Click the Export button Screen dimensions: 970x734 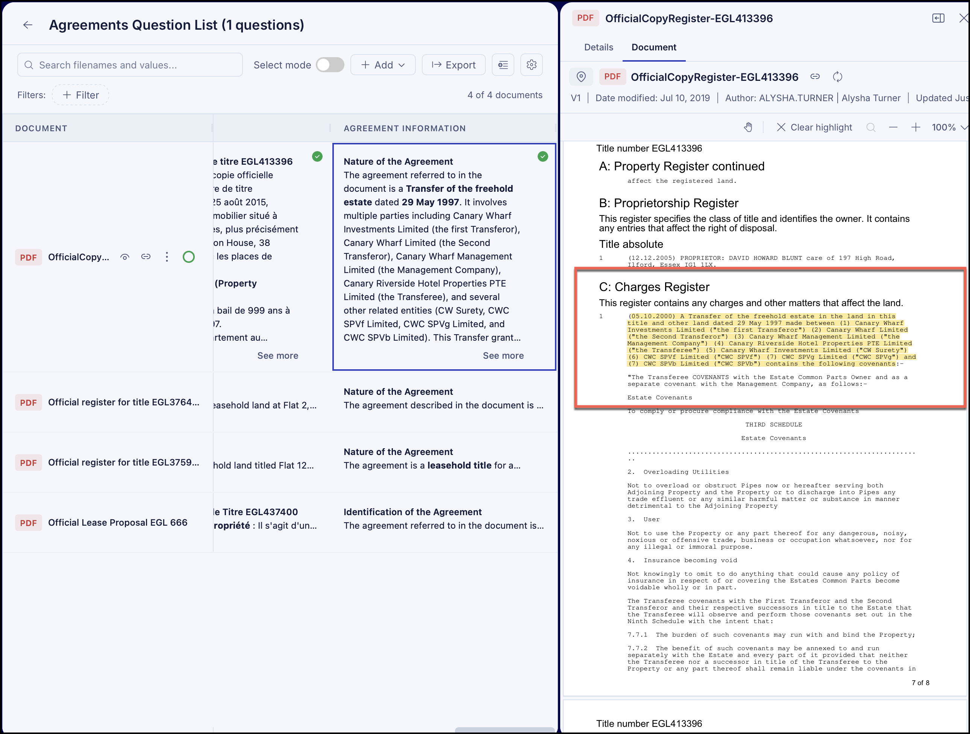click(453, 65)
